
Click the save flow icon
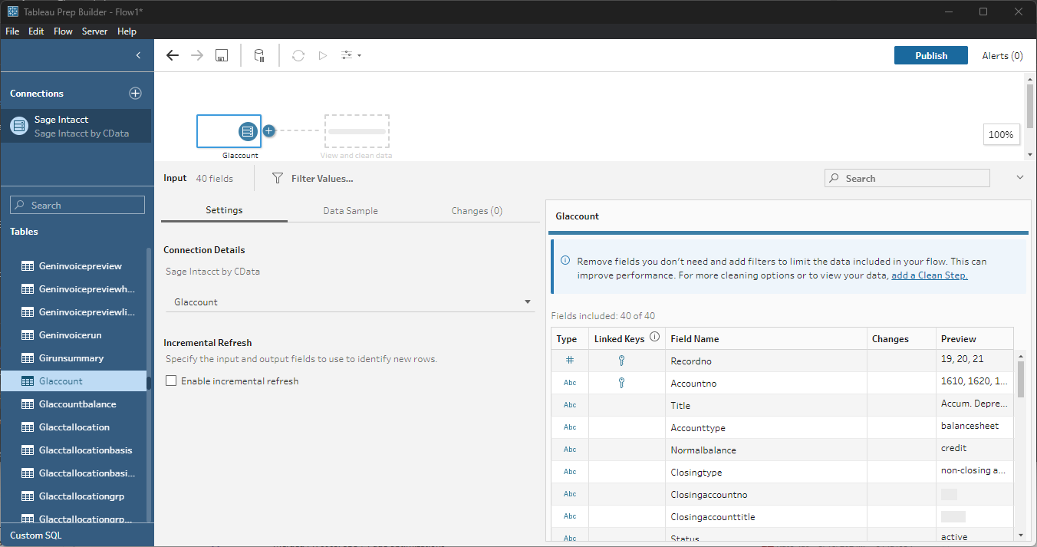click(x=221, y=55)
